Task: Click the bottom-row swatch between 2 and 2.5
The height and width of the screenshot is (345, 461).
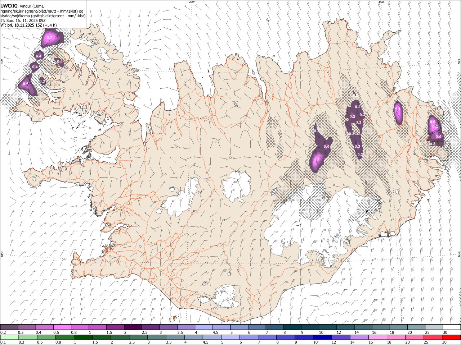Action: [x=120, y=337]
